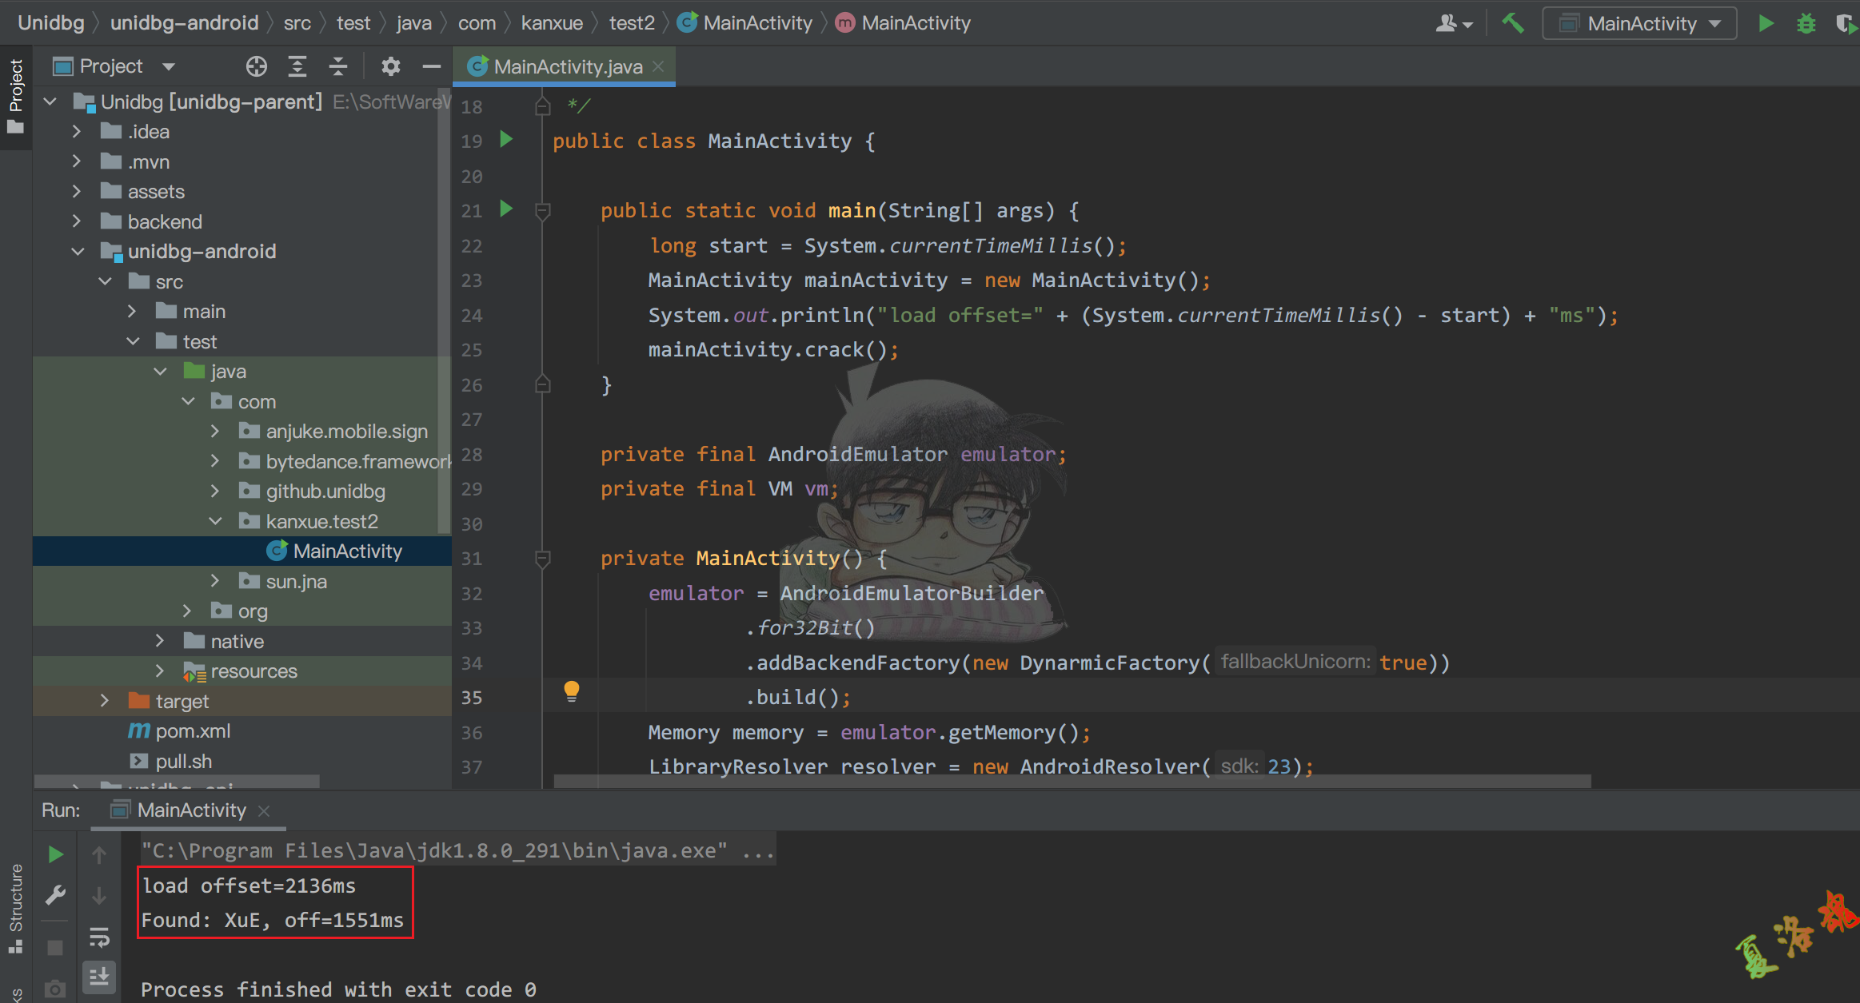Rerun MainActivity from the Run panel
Image resolution: width=1860 pixels, height=1003 pixels.
[x=55, y=854]
